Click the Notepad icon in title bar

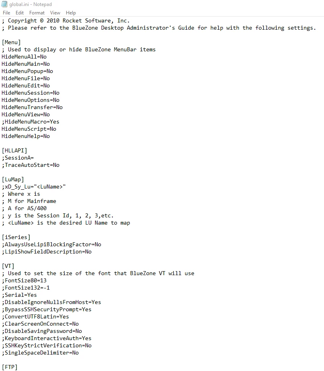click(4, 4)
